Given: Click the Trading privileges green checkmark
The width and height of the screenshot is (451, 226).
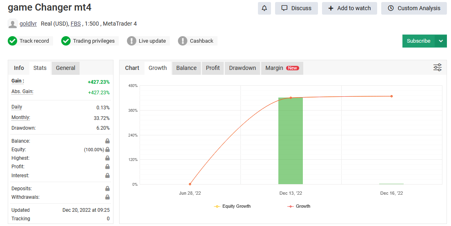Looking at the screenshot, I should (66, 41).
